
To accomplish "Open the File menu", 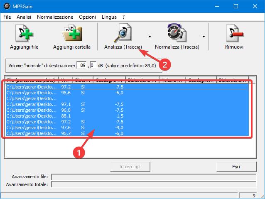I will click(7, 17).
